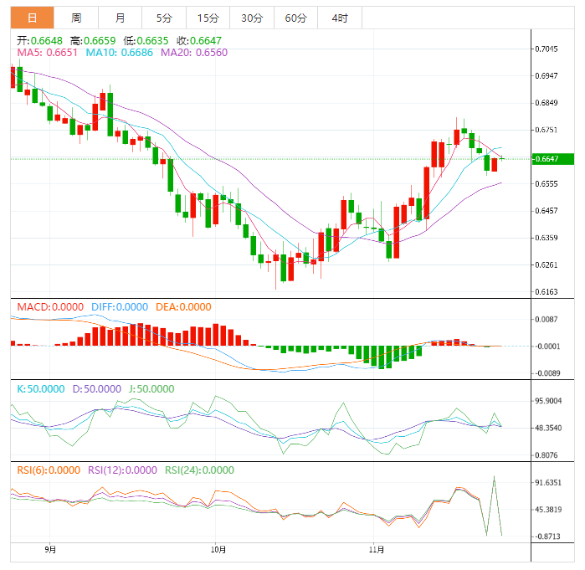The height and width of the screenshot is (570, 585).
Task: Open the 60分 interval tab
Action: [295, 18]
